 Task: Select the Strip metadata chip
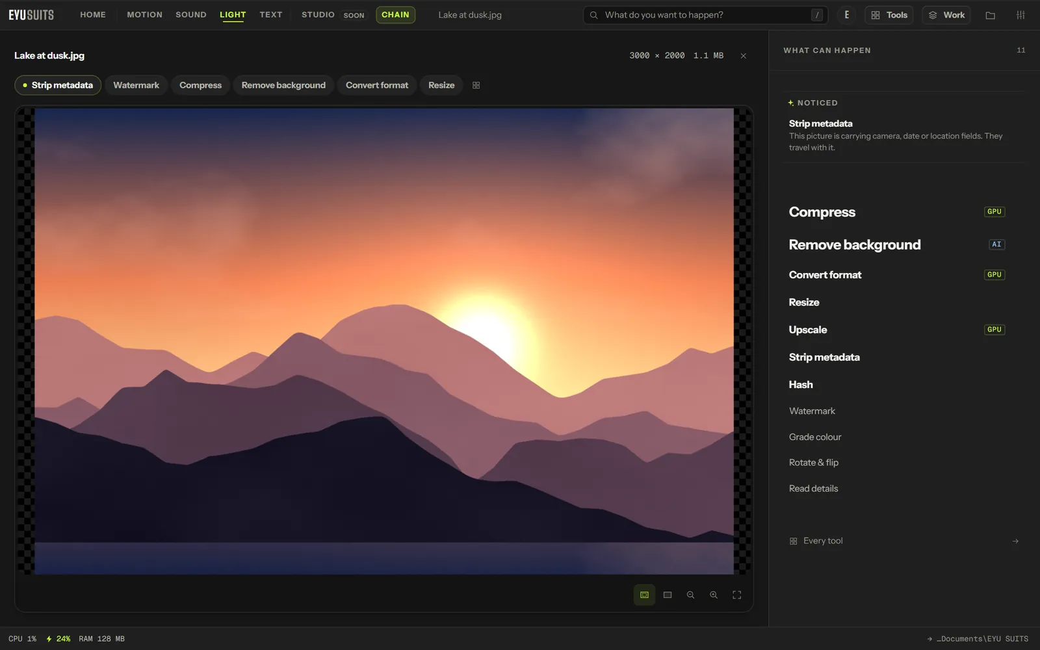(58, 85)
